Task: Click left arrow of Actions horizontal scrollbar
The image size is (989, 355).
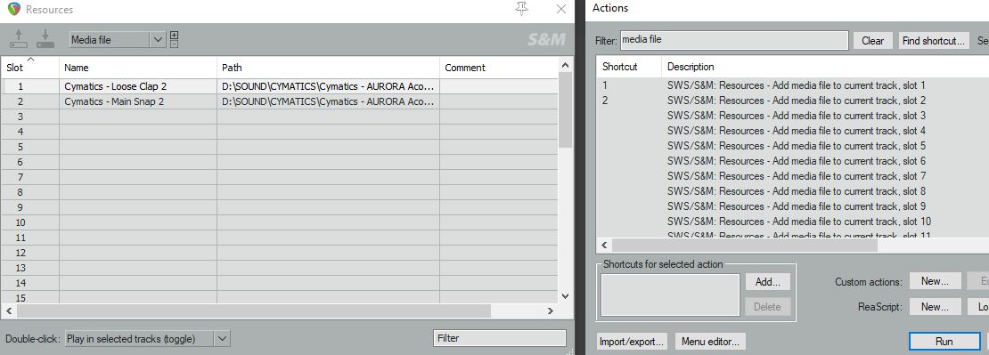Action: [603, 245]
